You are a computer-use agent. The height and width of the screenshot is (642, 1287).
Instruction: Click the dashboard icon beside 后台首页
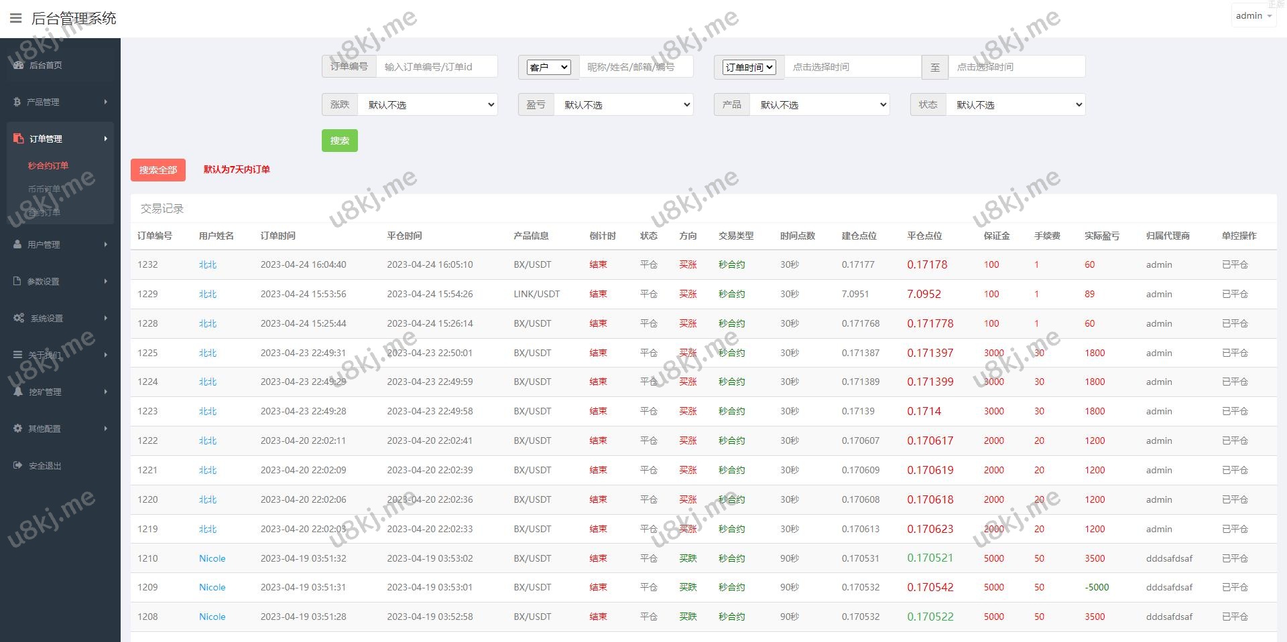click(18, 65)
